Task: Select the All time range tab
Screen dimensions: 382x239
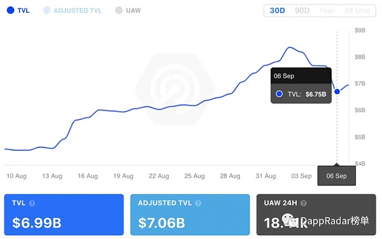Action: click(357, 10)
